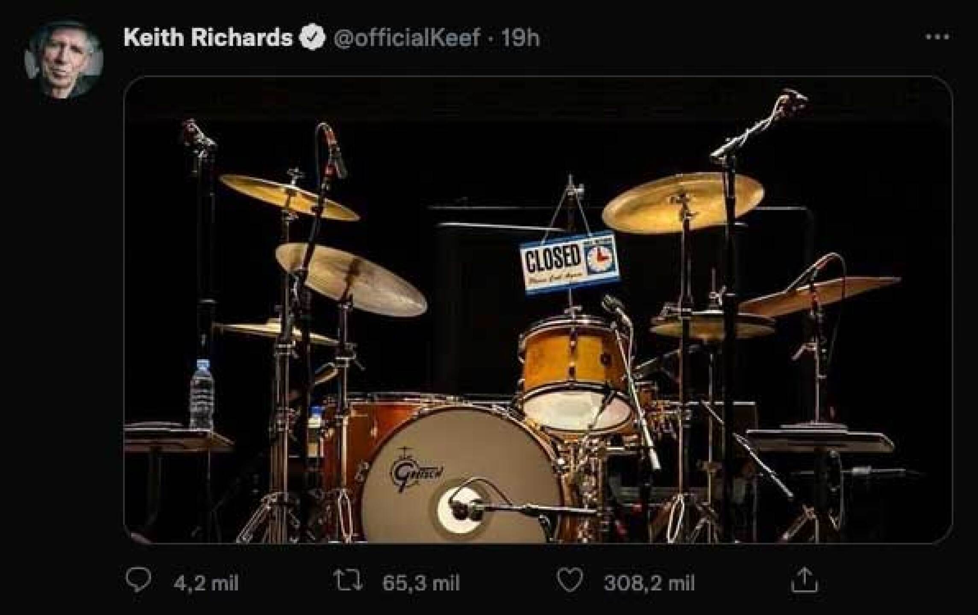This screenshot has width=978, height=615.
Task: Click the blue verified badge
Action: (312, 38)
